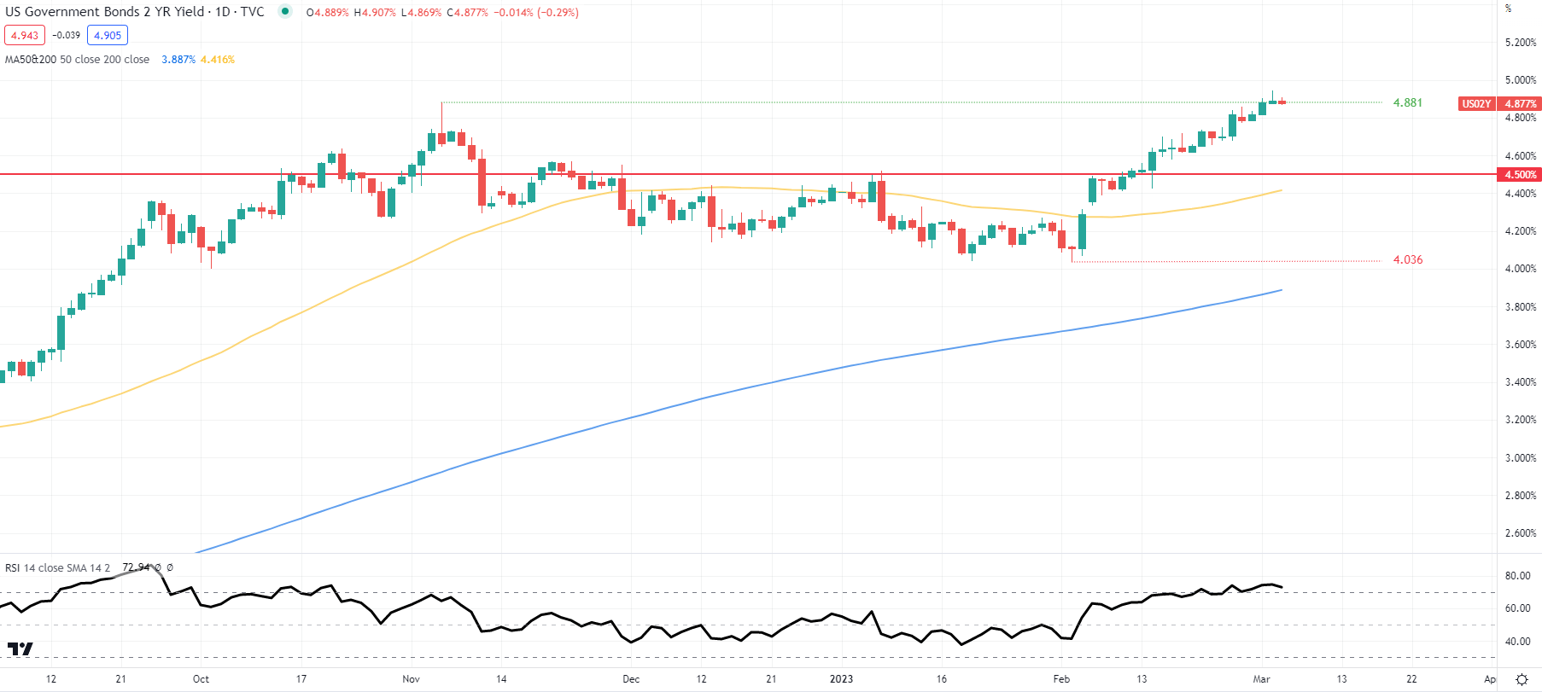This screenshot has width=1542, height=692.
Task: Click the 5.200% price axis label
Action: coord(1521,43)
